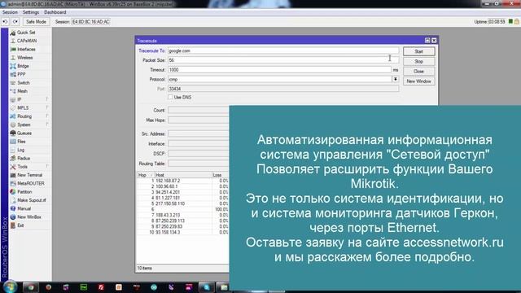521x293 pixels.
Task: Open the Dashboard menu
Action: click(55, 12)
